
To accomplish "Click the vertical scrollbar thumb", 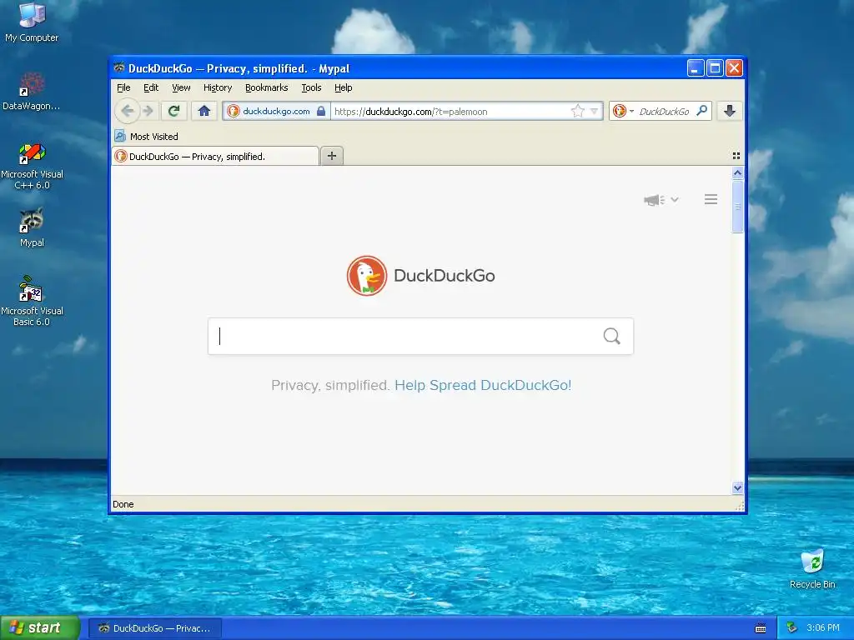I will click(737, 207).
